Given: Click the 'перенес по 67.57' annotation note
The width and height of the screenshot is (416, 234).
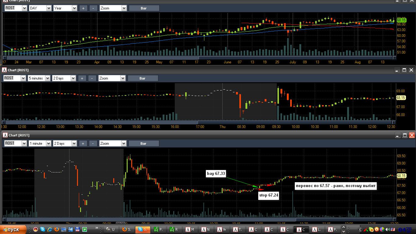Looking at the screenshot, I should (x=336, y=186).
